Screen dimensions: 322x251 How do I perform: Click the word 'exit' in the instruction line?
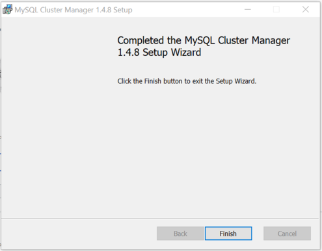[198, 81]
